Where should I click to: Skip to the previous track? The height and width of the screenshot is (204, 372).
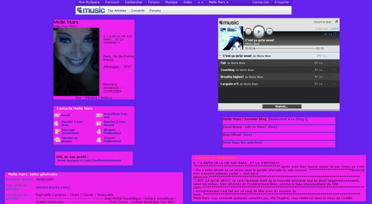coord(249,31)
